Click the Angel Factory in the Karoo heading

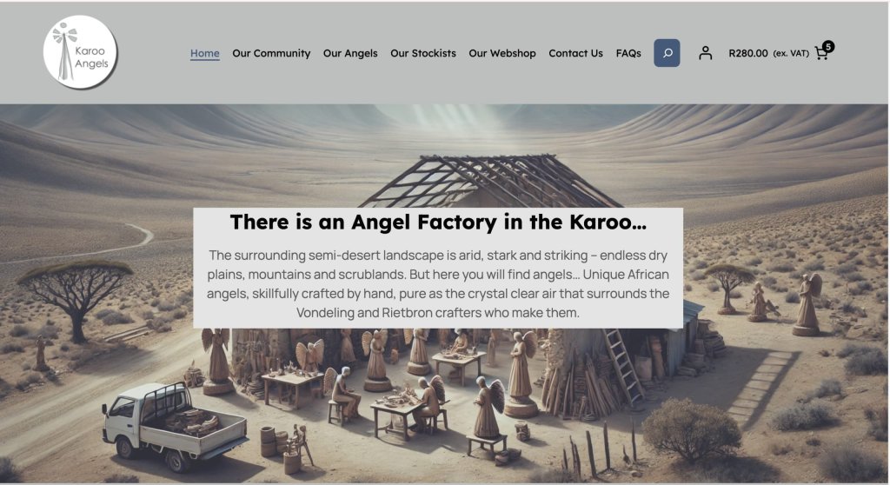[438, 222]
